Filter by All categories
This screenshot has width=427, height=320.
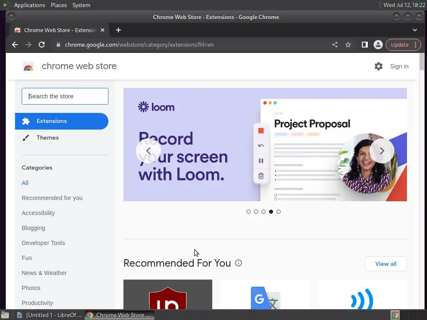[x=25, y=183]
